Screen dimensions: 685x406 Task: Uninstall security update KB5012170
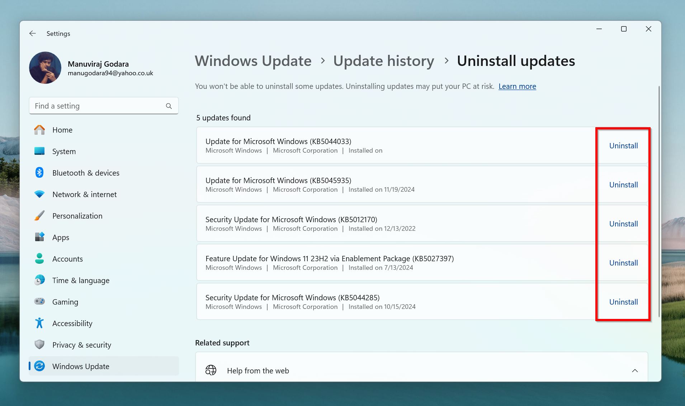tap(623, 224)
